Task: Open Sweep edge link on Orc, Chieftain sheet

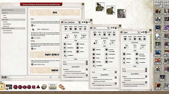Action: click(87, 64)
